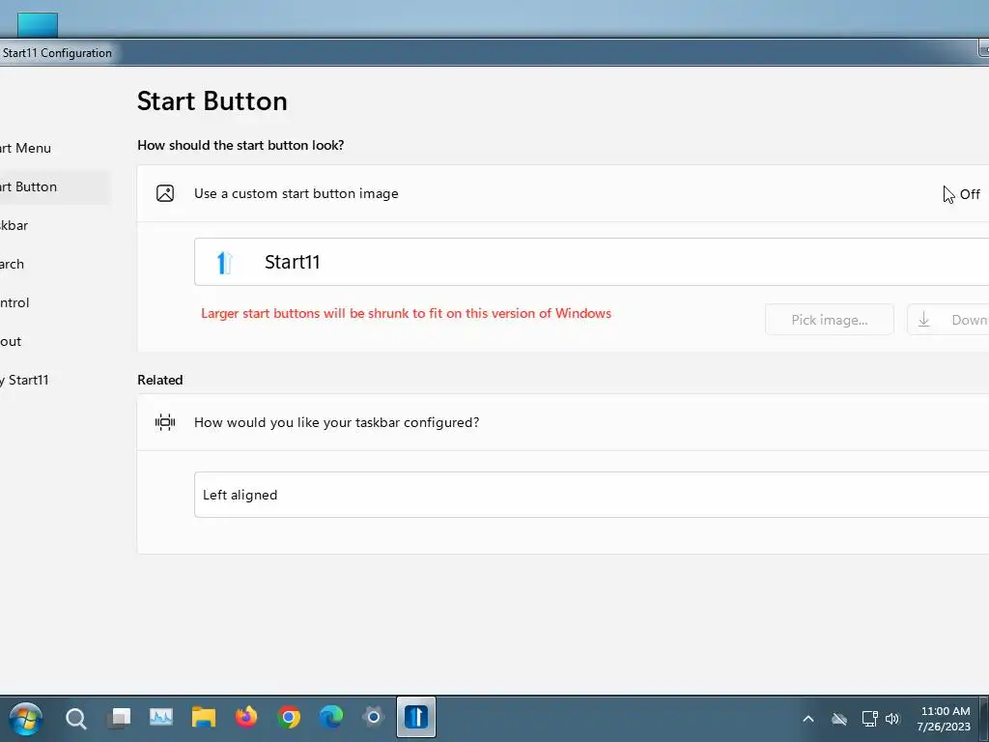This screenshot has width=989, height=742.
Task: Open the clock showing 11:00 AM
Action: point(944,719)
